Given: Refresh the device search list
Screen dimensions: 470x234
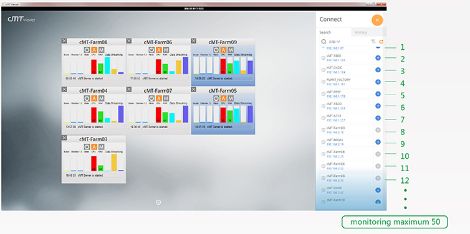Looking at the screenshot, I should (x=381, y=42).
